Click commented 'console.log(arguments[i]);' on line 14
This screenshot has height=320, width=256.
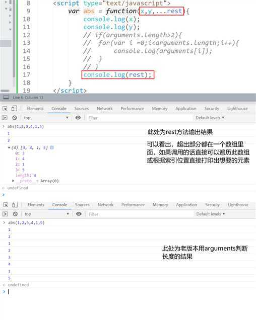tap(163, 51)
